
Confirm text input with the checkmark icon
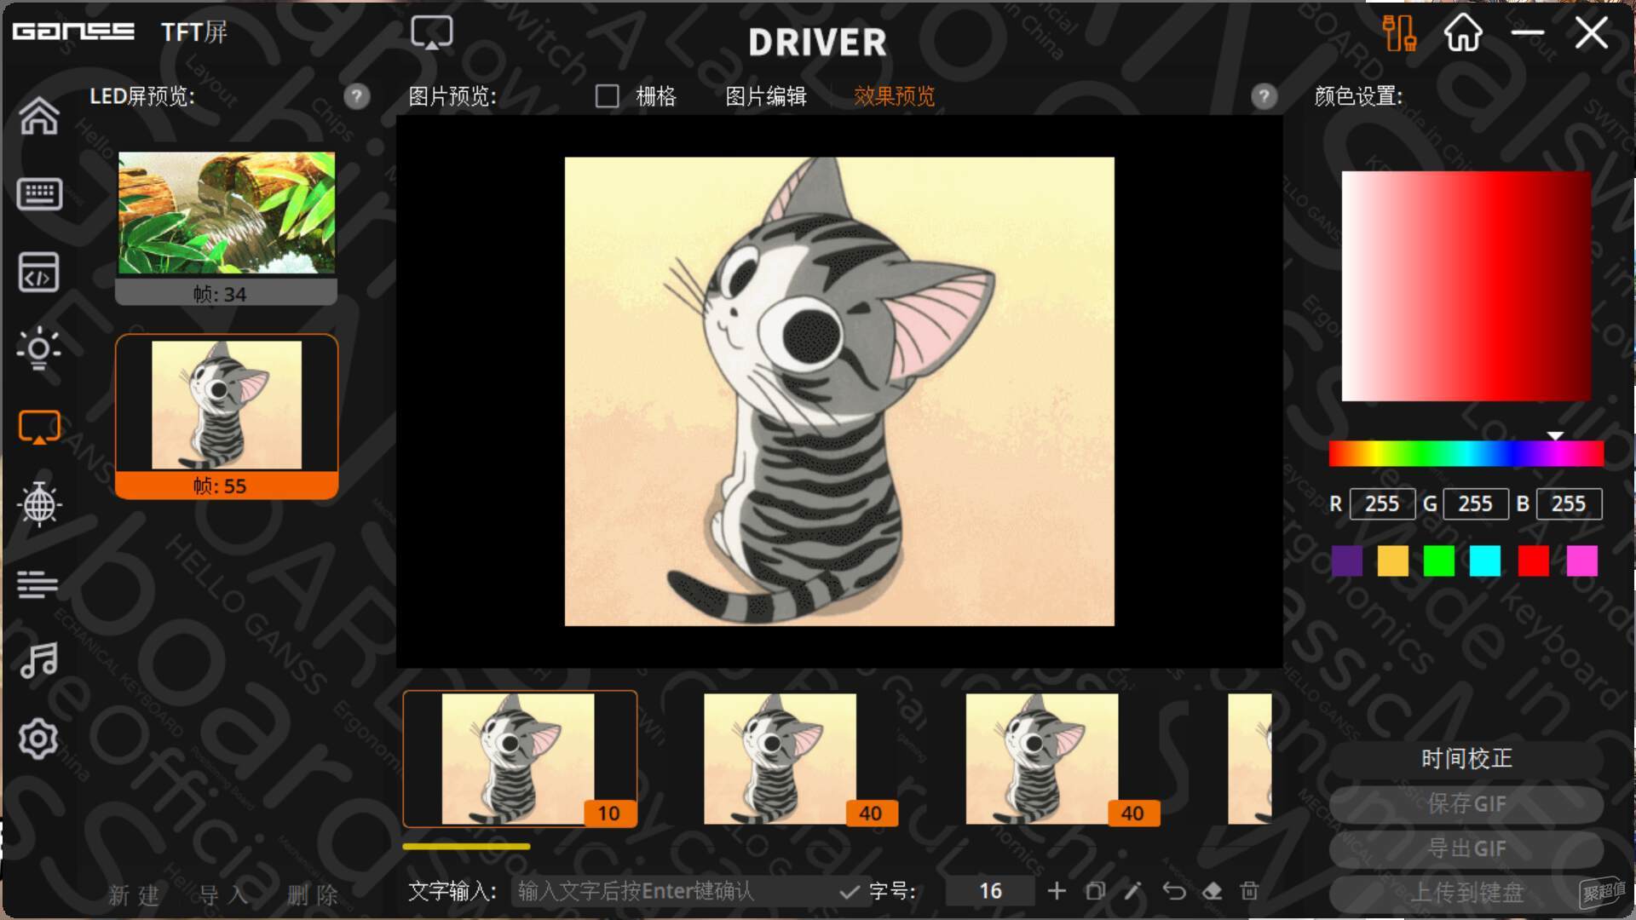point(849,892)
